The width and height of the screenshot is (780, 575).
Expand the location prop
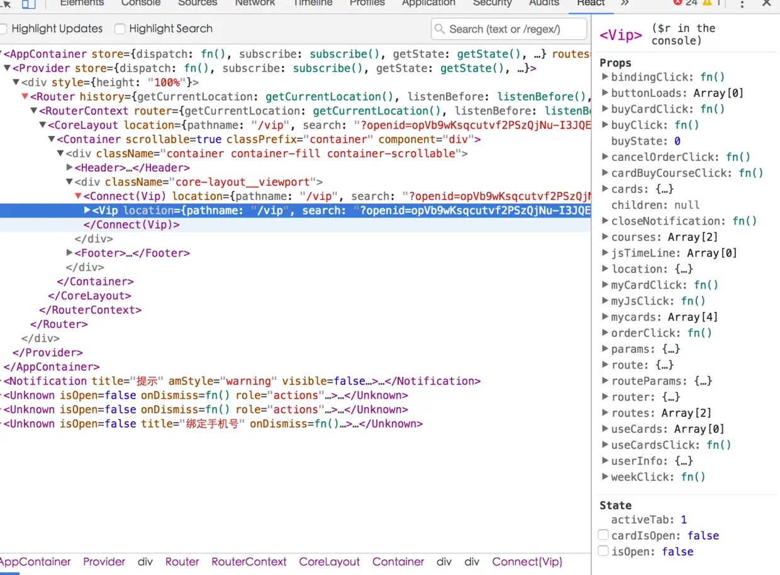(605, 269)
